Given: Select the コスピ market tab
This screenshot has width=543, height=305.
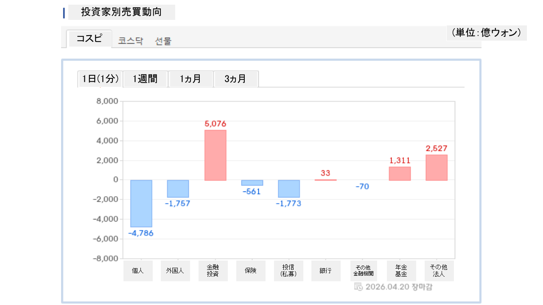Looking at the screenshot, I should pos(90,39).
